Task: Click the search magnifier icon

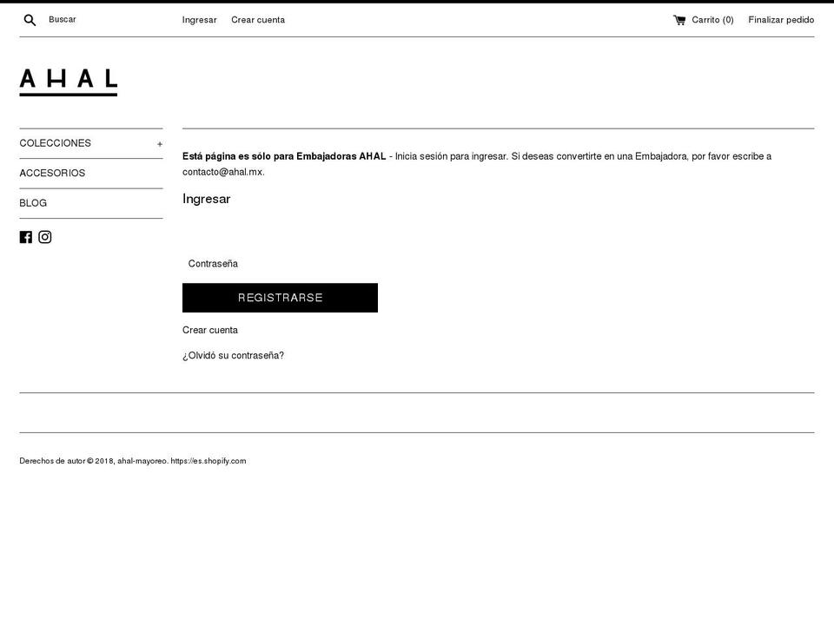Action: point(30,20)
